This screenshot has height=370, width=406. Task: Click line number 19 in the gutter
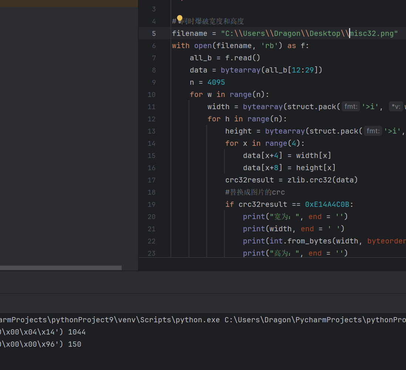152,204
